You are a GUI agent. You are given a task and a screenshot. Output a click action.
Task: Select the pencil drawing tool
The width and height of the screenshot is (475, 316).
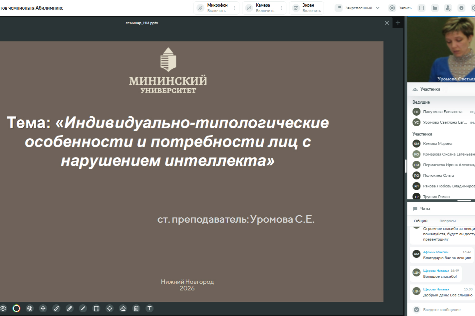click(70, 308)
